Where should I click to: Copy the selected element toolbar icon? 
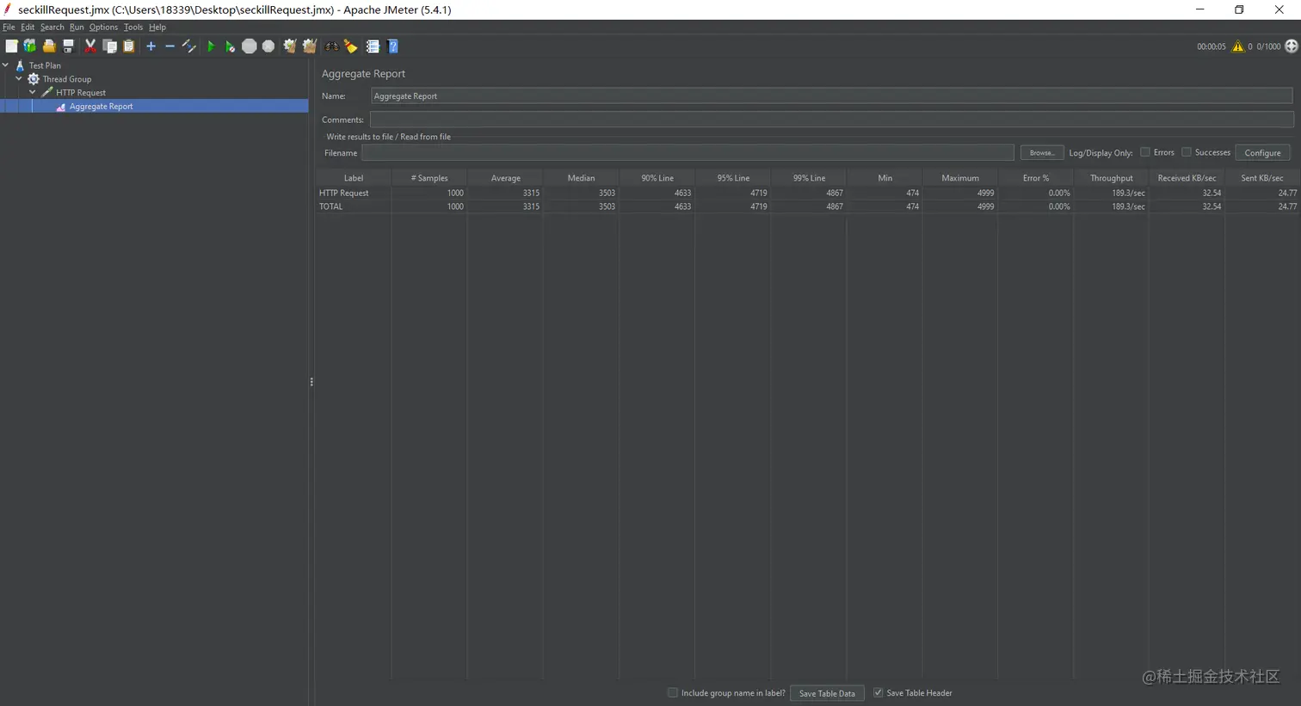tap(109, 46)
